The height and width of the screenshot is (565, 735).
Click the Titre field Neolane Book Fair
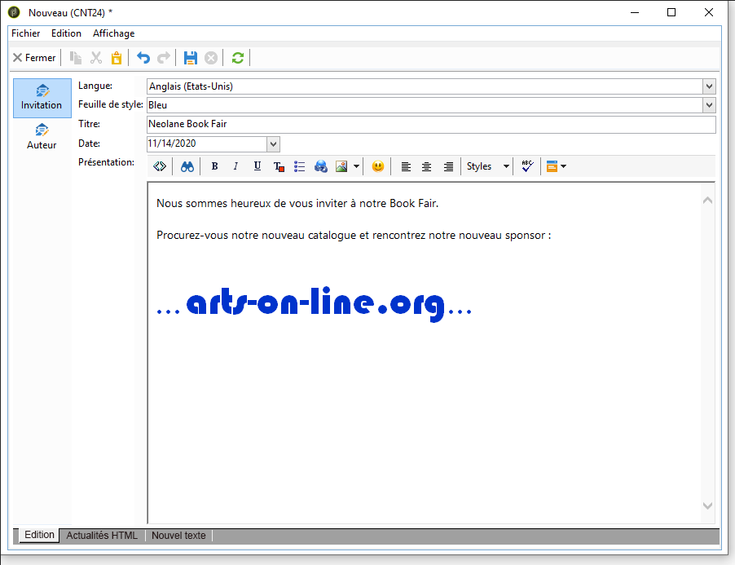[x=431, y=124]
